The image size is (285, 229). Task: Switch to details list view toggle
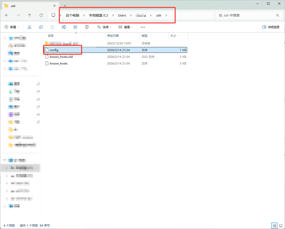pos(274,225)
